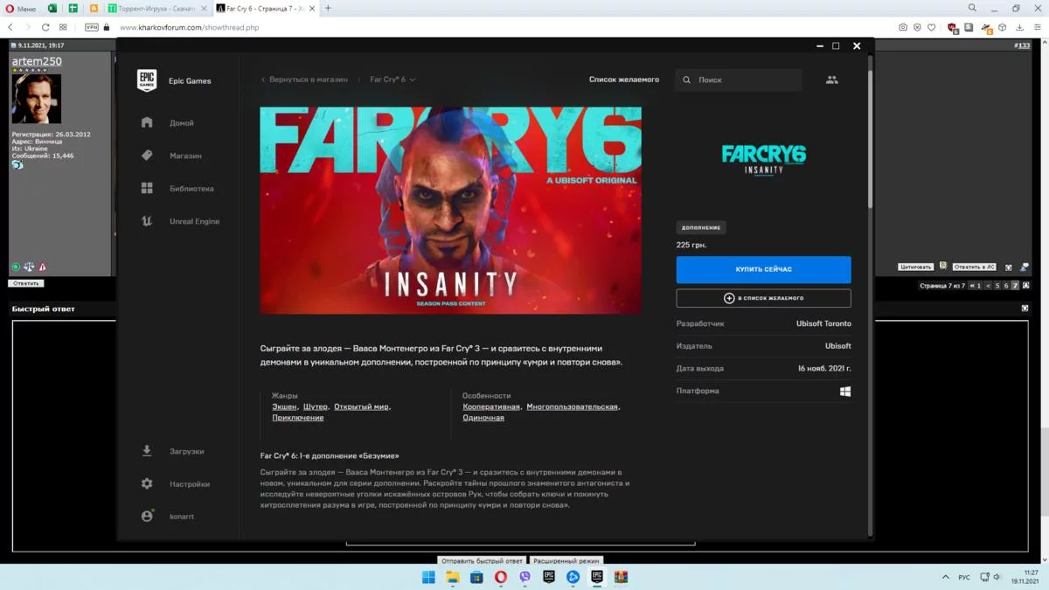1049x590 pixels.
Task: Open the Многопользовательская feature link
Action: click(x=572, y=406)
